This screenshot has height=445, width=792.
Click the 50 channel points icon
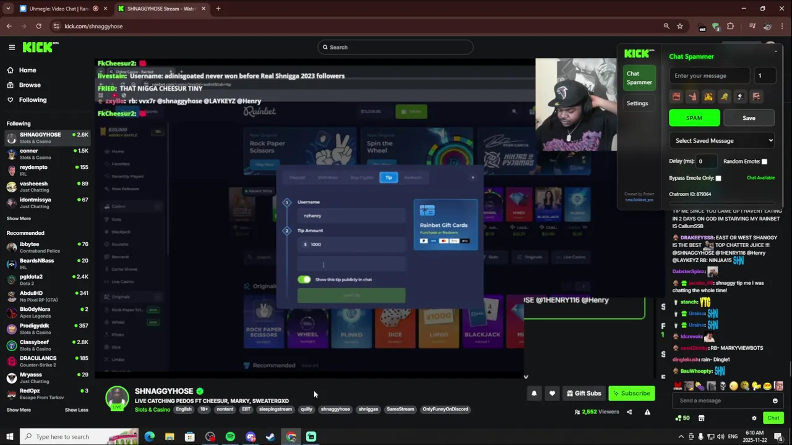[x=682, y=418]
